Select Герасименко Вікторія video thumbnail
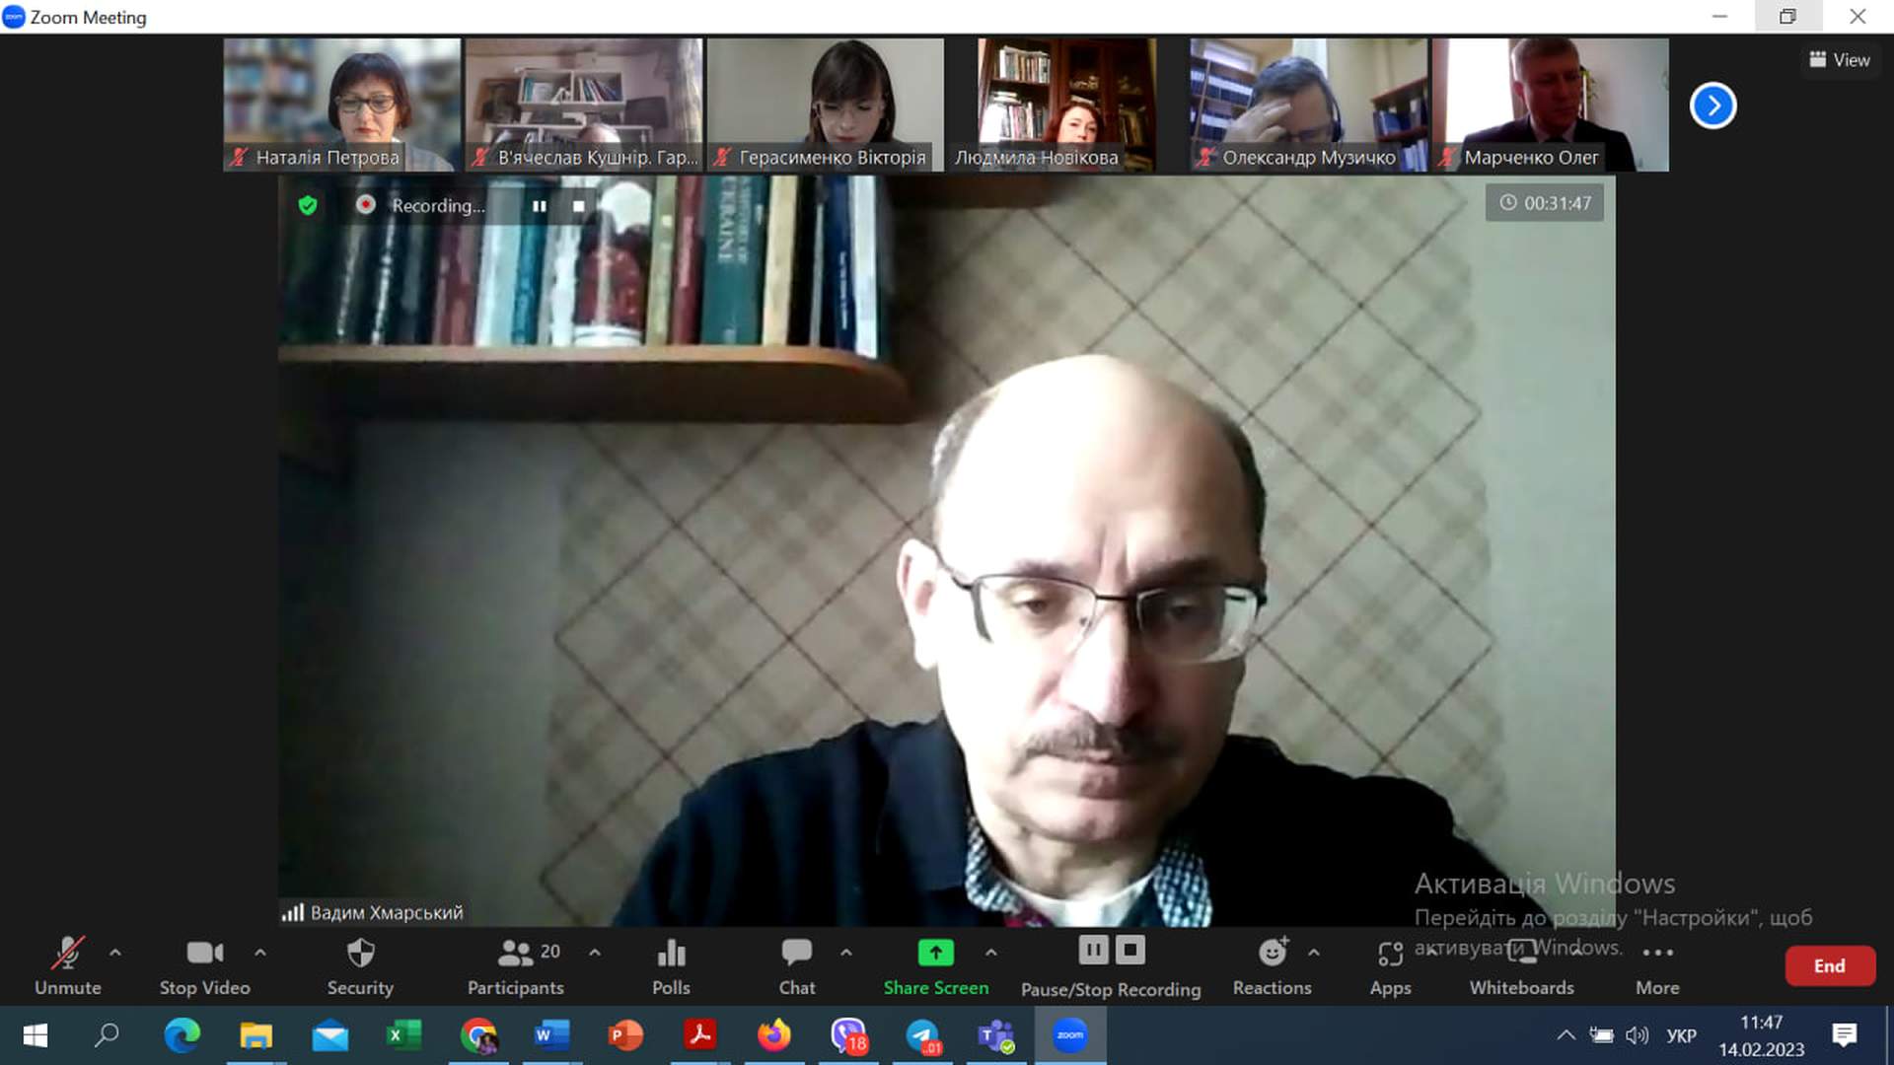Viewport: 1894px width, 1065px height. coord(826,105)
